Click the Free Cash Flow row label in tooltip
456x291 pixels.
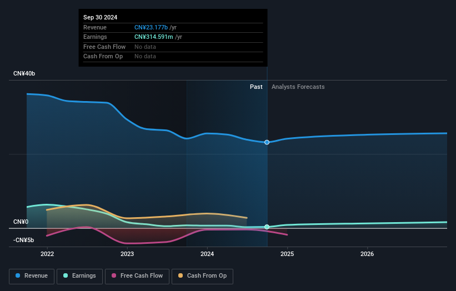[x=104, y=47]
